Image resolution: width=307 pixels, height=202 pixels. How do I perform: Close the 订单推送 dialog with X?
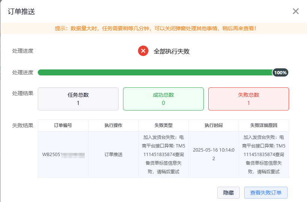tap(296, 11)
